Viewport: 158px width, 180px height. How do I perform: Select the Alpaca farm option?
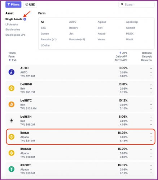tap(102, 22)
